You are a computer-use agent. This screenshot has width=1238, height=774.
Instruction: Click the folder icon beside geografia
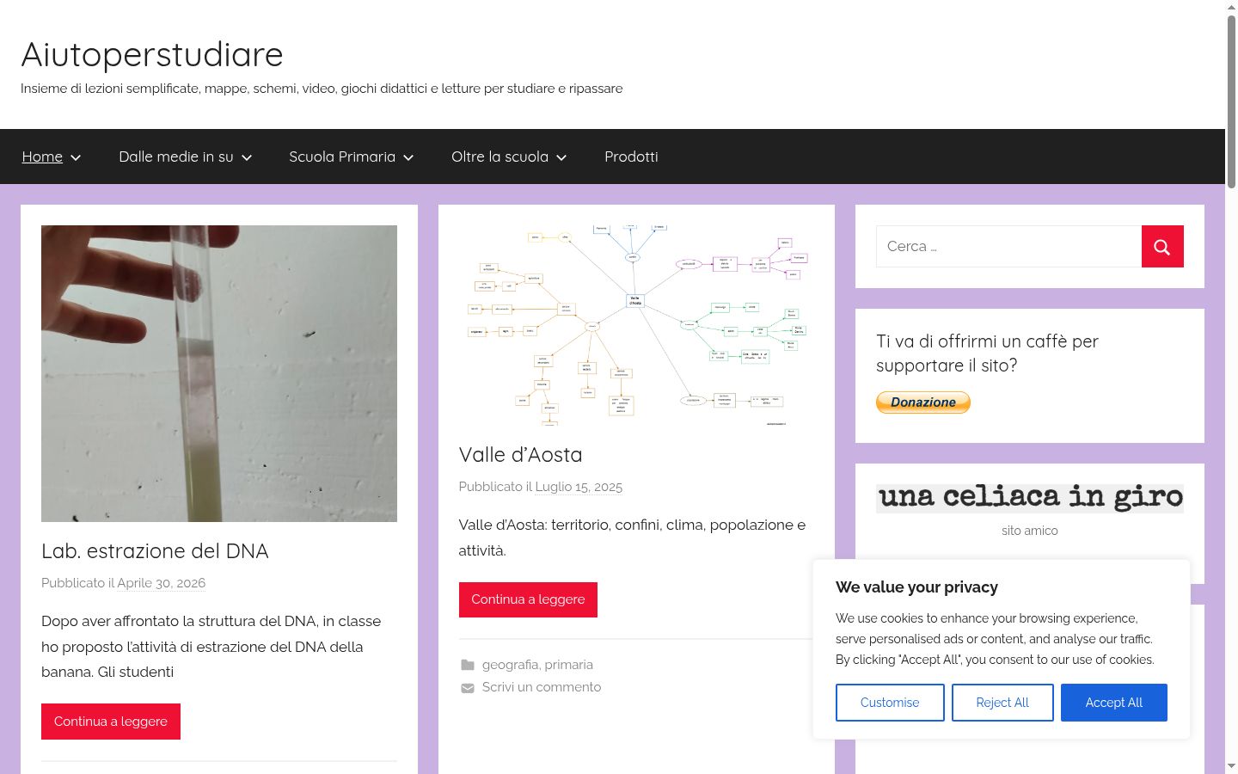[x=468, y=665]
